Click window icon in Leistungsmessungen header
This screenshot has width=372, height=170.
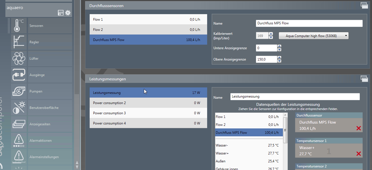tap(364, 78)
